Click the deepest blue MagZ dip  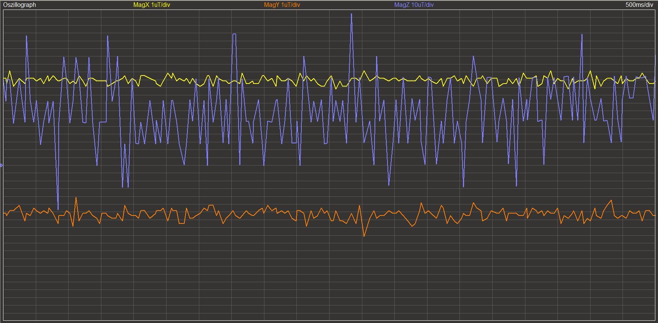[58, 209]
